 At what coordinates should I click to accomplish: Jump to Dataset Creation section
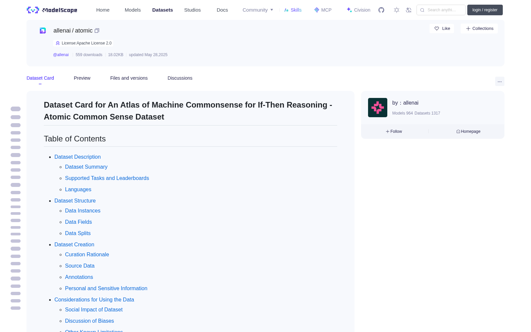tap(74, 244)
